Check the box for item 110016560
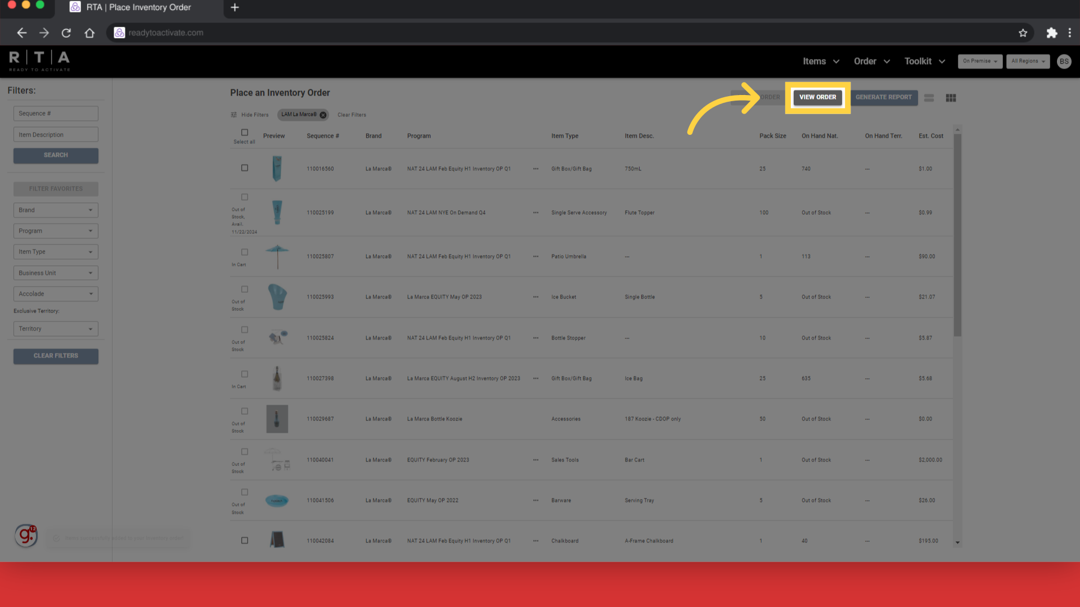The height and width of the screenshot is (607, 1080). (245, 168)
